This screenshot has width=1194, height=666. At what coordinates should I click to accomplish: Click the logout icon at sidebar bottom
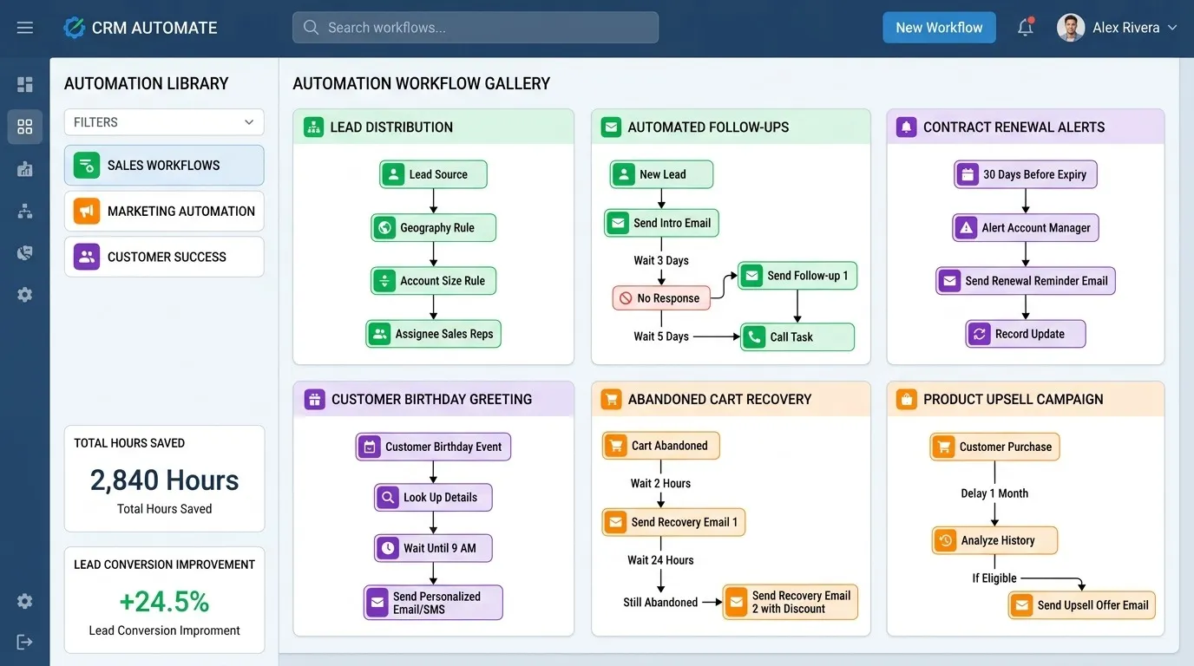coord(24,642)
